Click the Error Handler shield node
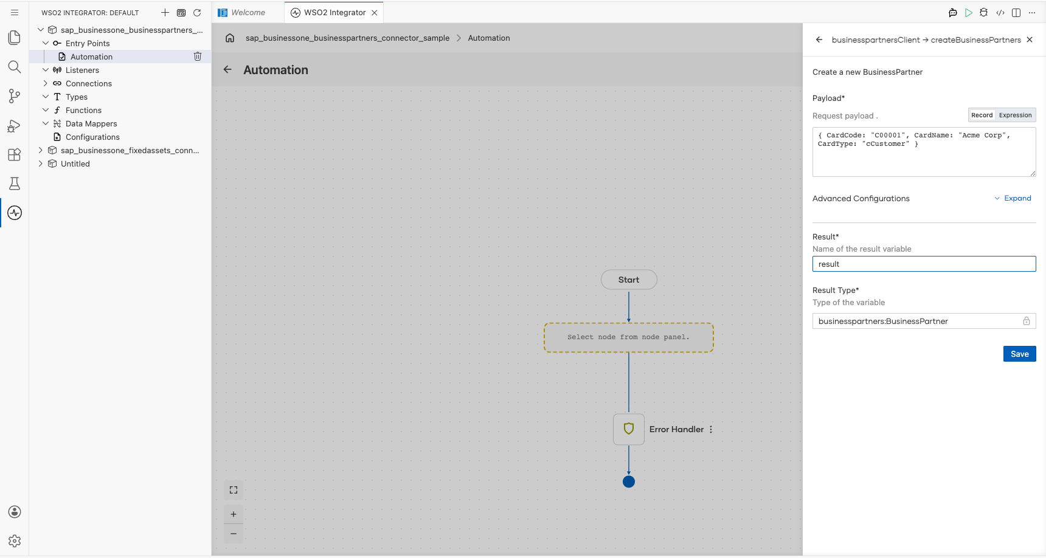Image resolution: width=1046 pixels, height=558 pixels. 629,429
